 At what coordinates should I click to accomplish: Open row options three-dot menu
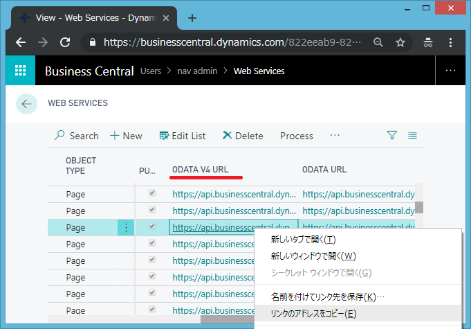coord(126,227)
